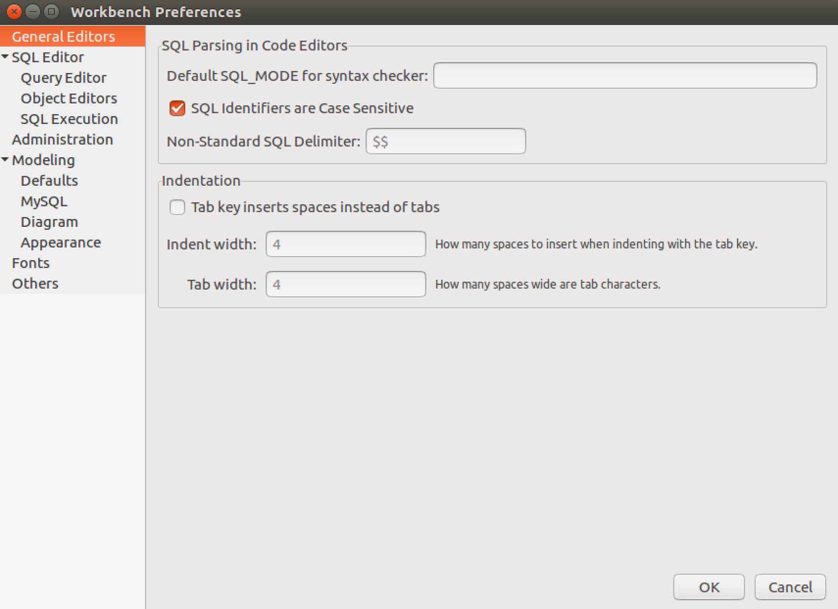Enable tab key inserts spaces instead of tabs
The height and width of the screenshot is (609, 838).
(177, 207)
